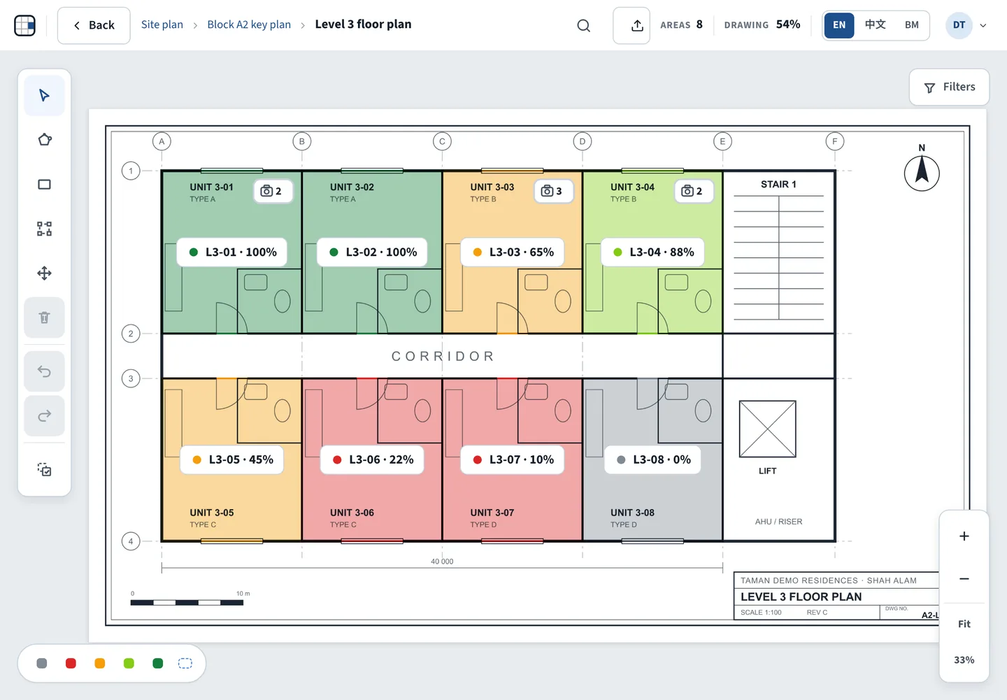Zoom out with the minus button
This screenshot has width=1007, height=700.
[x=964, y=579]
